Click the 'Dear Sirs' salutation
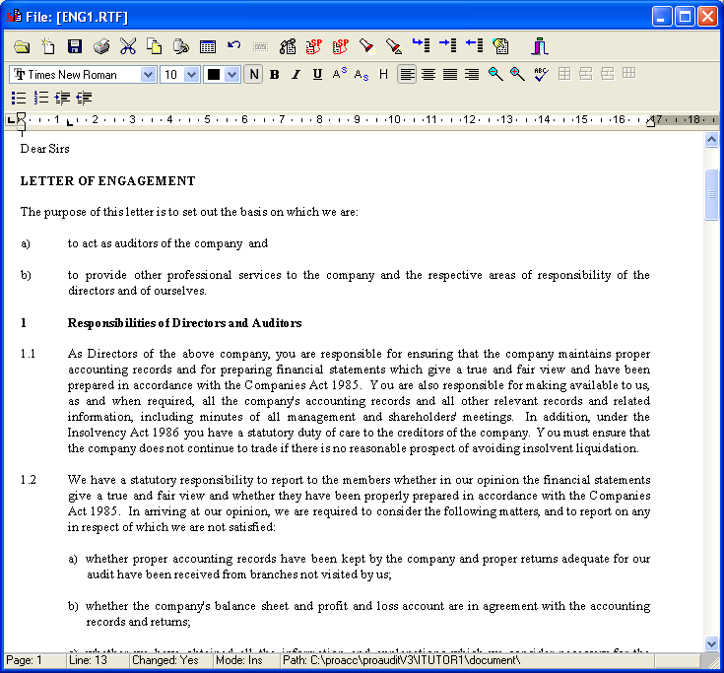 point(44,149)
